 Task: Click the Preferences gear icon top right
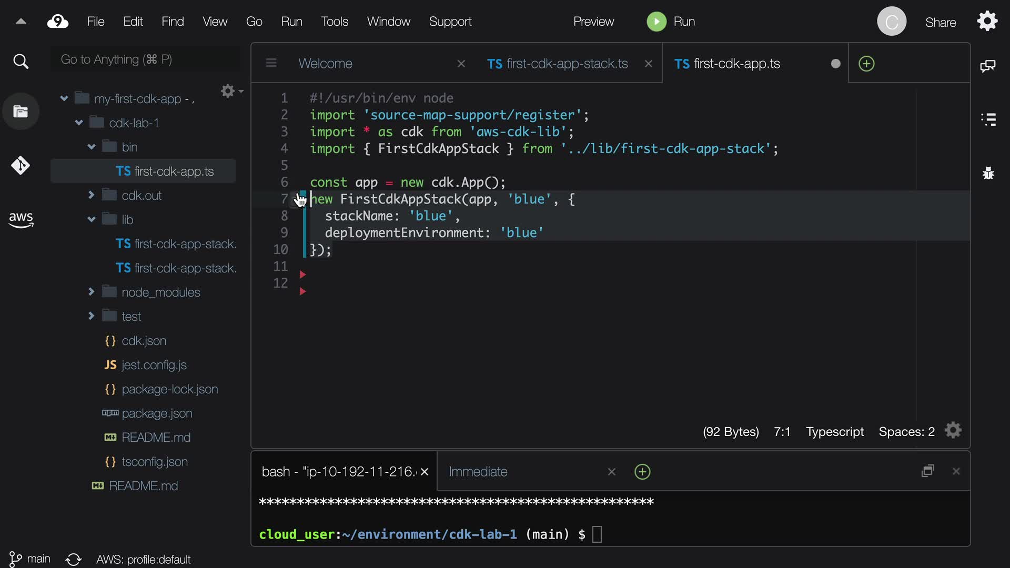coord(987,22)
